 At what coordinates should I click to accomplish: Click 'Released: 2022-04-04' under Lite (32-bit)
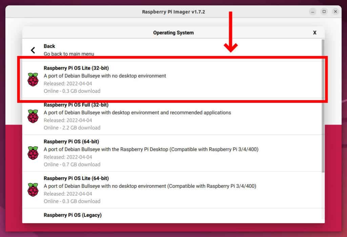pos(68,84)
